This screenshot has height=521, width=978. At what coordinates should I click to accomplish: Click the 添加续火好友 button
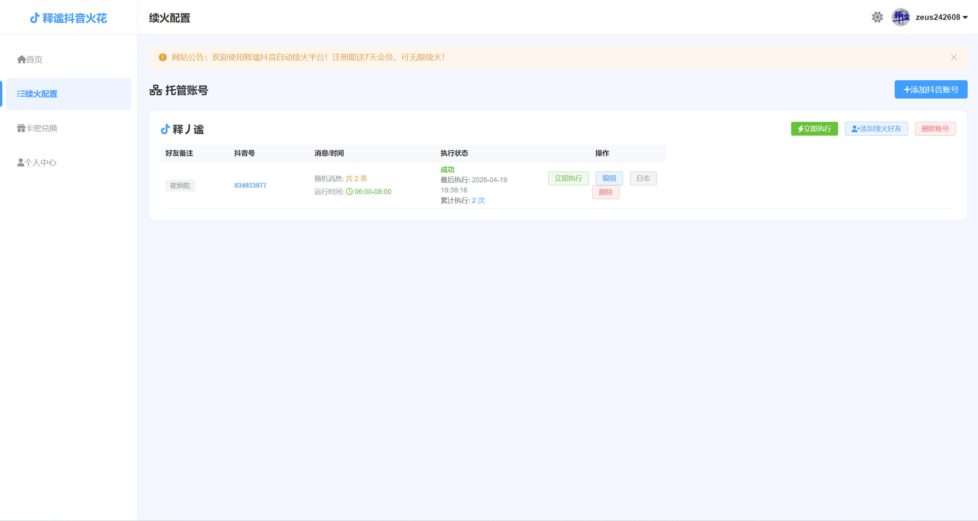point(876,129)
